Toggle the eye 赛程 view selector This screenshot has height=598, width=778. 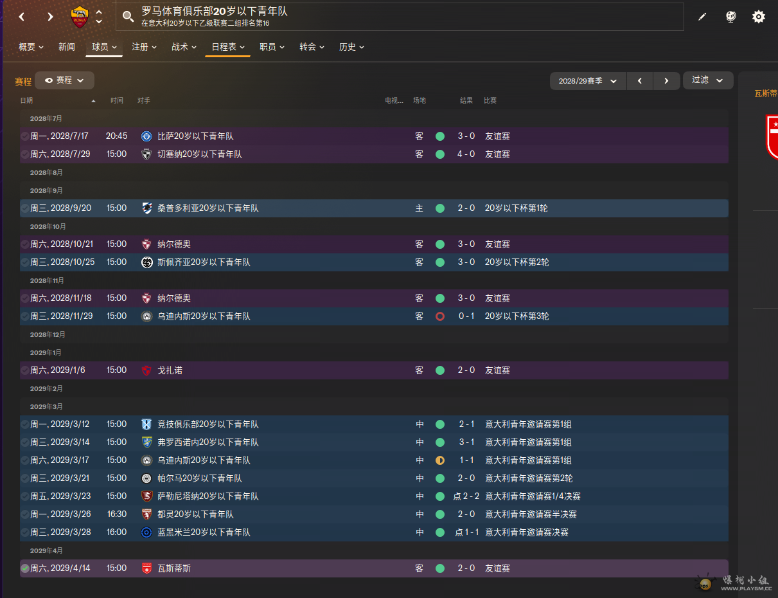tap(64, 80)
